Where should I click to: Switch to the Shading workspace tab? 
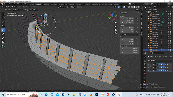[x=71, y=4]
